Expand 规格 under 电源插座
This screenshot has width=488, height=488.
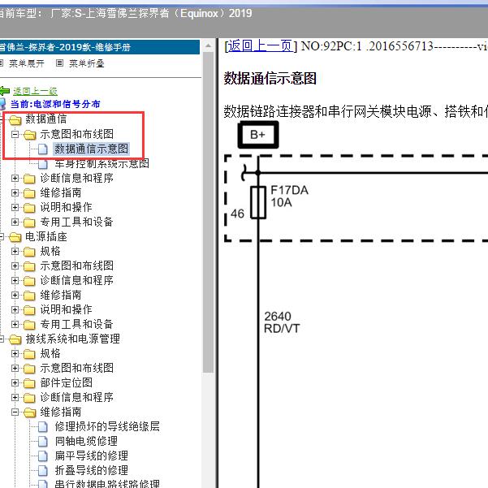click(x=15, y=252)
